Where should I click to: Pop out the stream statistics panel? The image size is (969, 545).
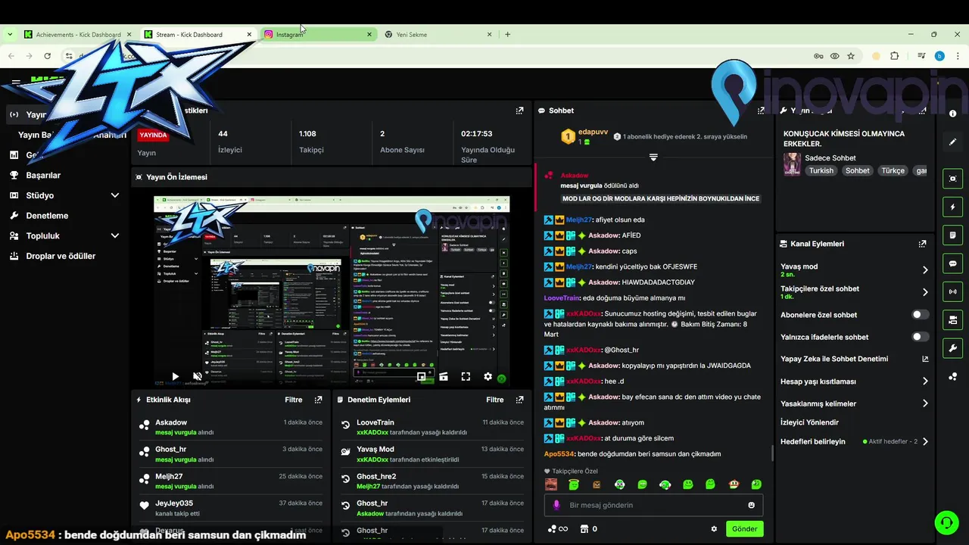[x=519, y=111]
